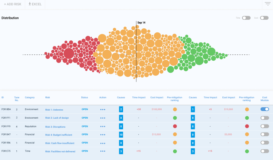This screenshot has height=160, width=273.
Task: Click the download icon beside EXCEL
Action: click(30, 4)
